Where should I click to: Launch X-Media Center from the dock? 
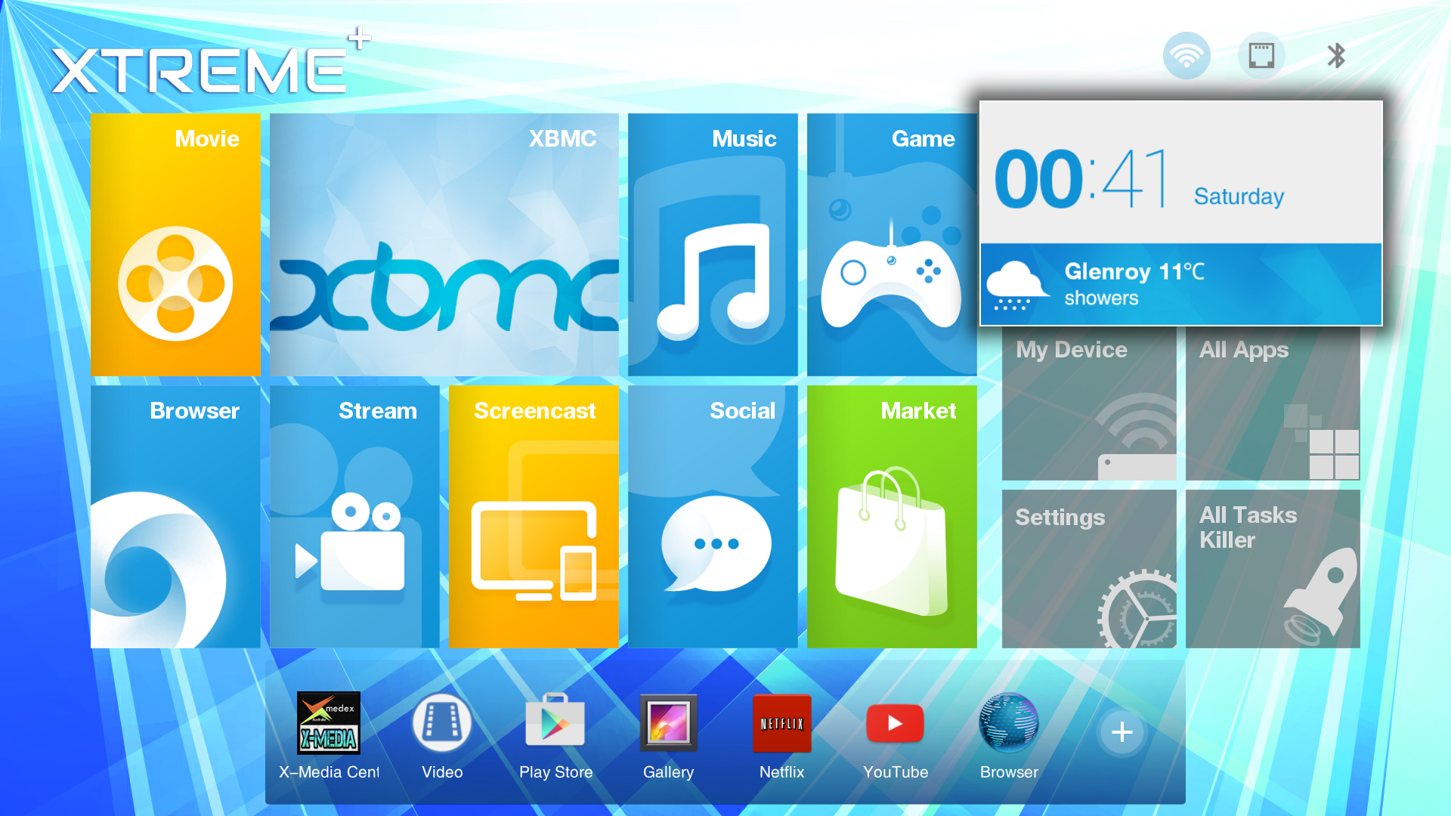[329, 737]
